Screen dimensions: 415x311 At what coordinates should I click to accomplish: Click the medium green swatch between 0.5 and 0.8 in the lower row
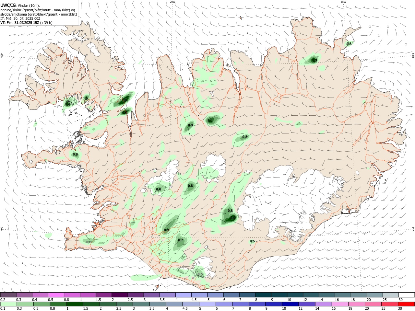click(x=41, y=304)
